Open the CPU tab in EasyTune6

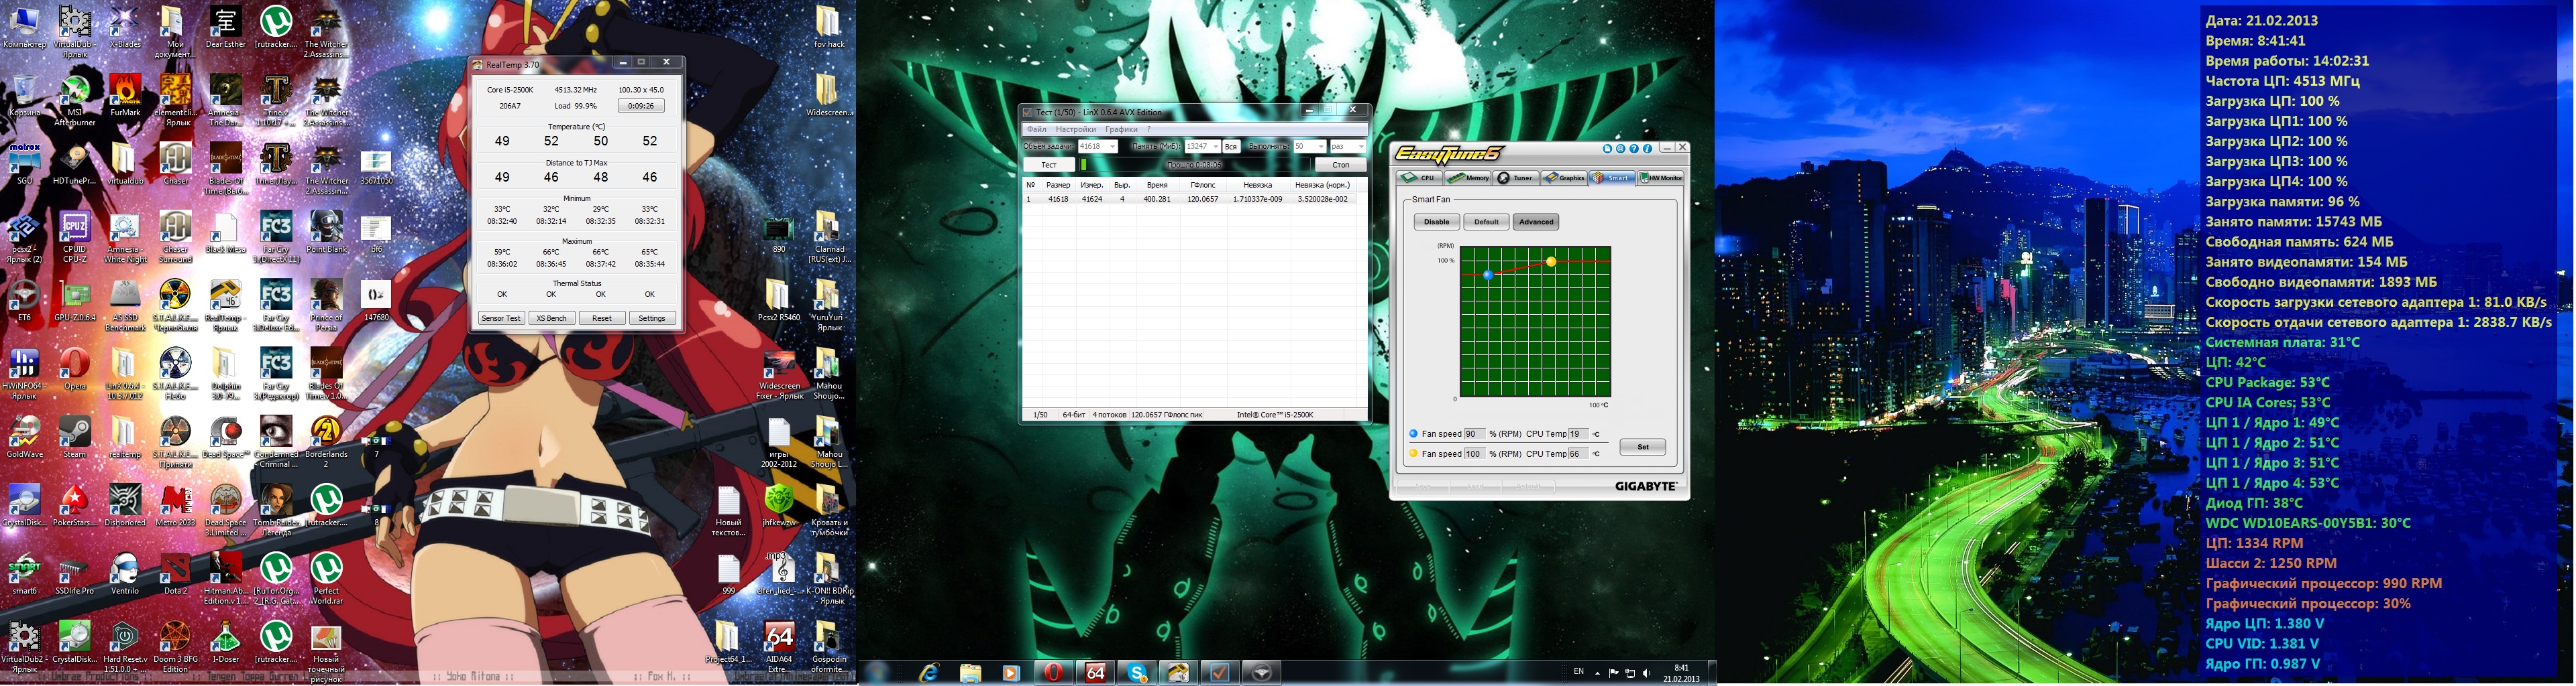click(1419, 178)
